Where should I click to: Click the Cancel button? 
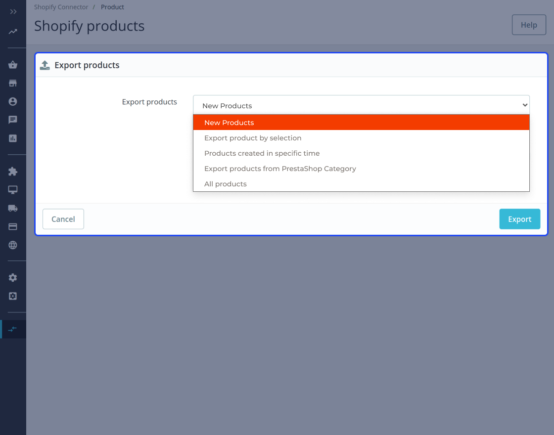point(63,219)
